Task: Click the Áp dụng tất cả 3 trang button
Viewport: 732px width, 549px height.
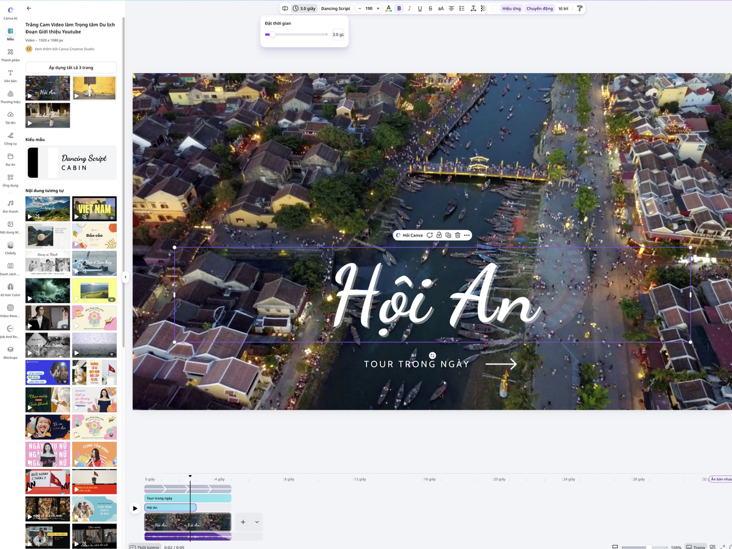Action: coord(71,68)
